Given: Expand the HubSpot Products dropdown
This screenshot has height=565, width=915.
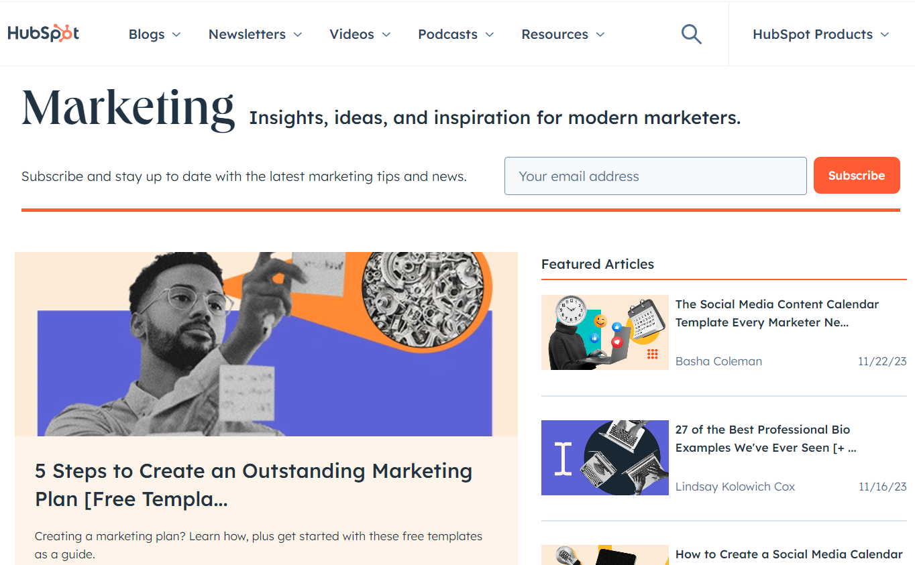Looking at the screenshot, I should tap(820, 34).
